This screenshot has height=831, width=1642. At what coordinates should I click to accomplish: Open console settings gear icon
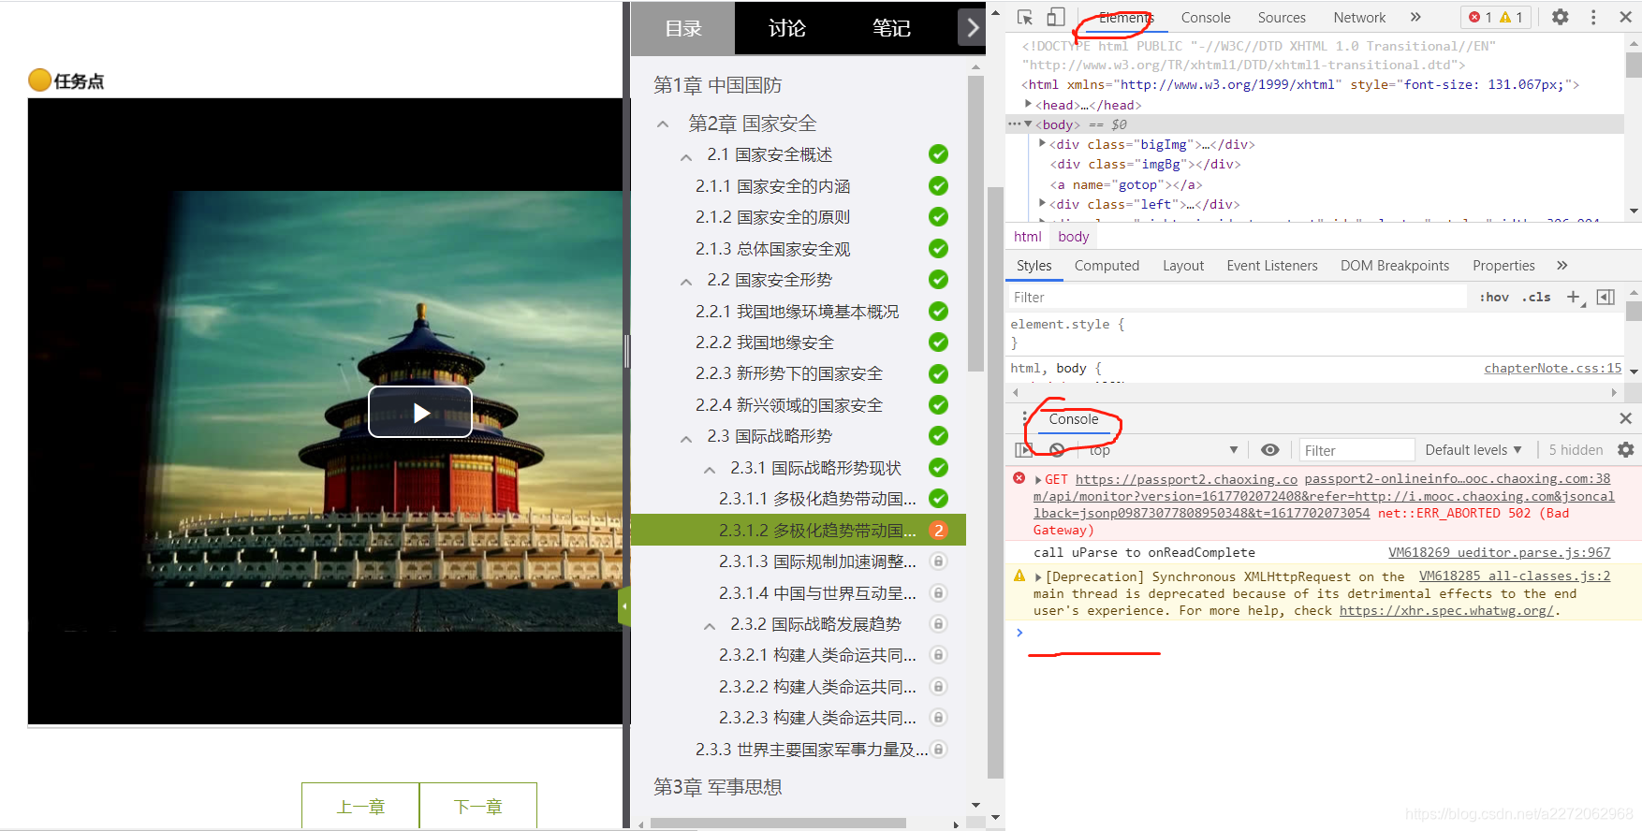tap(1626, 450)
